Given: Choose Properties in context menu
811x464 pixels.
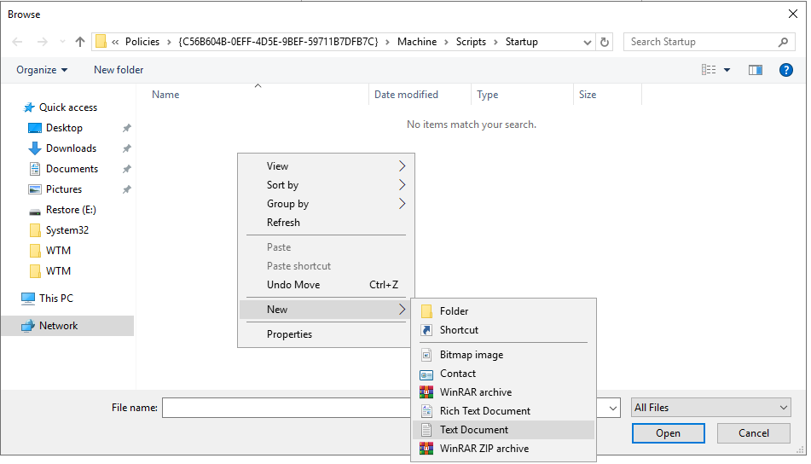Looking at the screenshot, I should pyautogui.click(x=325, y=334).
